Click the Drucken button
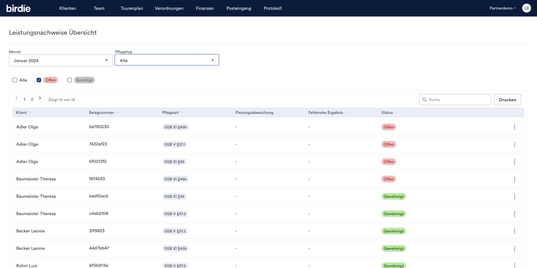Screen dimensions: 537x268 (x=507, y=100)
